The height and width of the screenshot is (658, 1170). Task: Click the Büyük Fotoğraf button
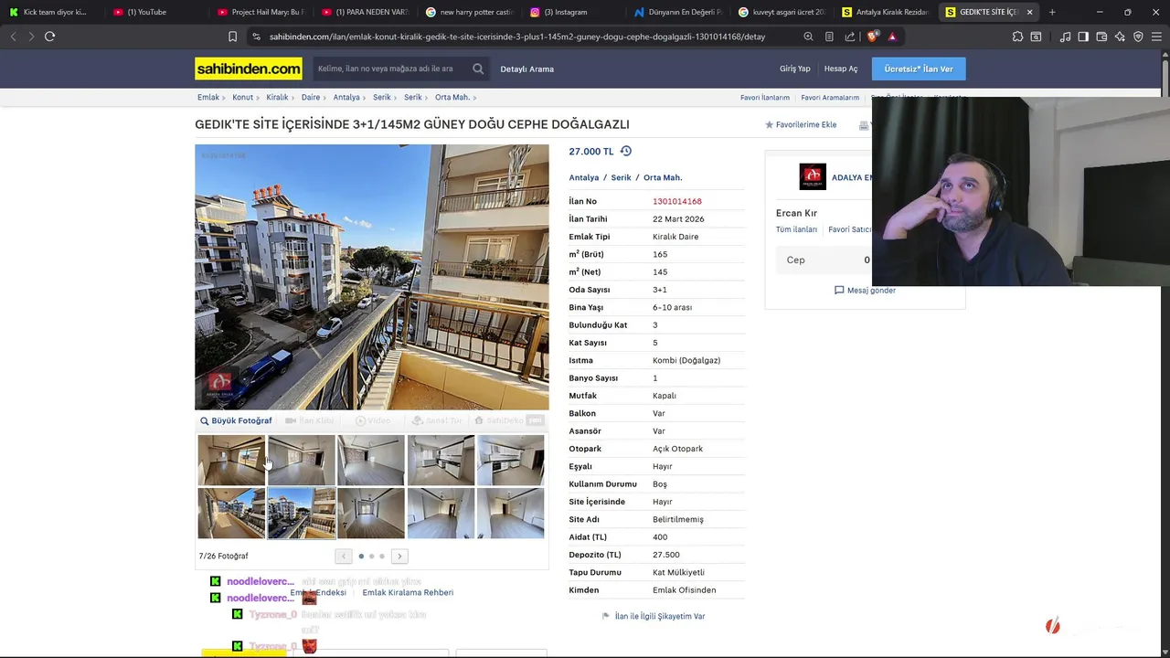point(236,421)
